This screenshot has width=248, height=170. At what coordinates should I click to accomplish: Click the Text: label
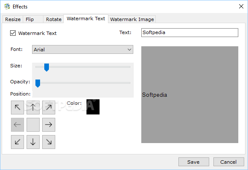click(x=125, y=32)
